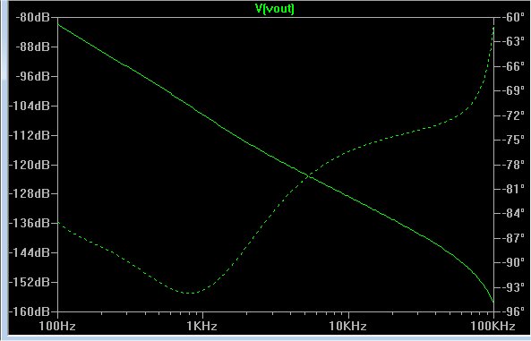The image size is (531, 341).
Task: Click the 10KHz frequency axis label
Action: pyautogui.click(x=347, y=326)
